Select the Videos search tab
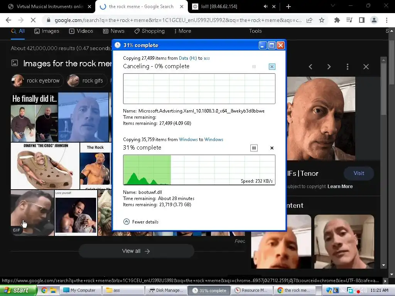The width and height of the screenshot is (395, 296). [x=81, y=31]
